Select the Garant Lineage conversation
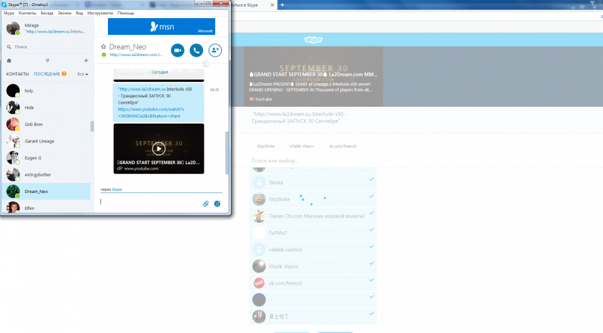 [39, 141]
